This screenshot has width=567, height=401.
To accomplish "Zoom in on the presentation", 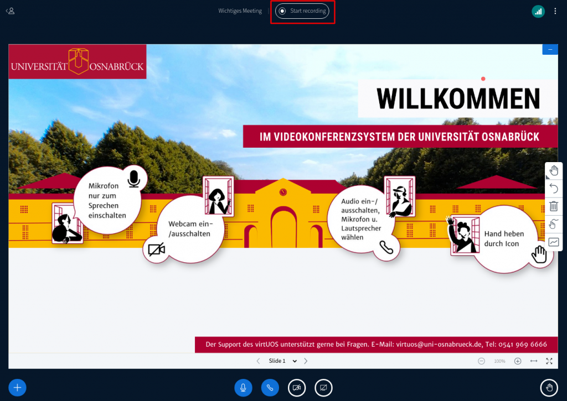I will (518, 361).
